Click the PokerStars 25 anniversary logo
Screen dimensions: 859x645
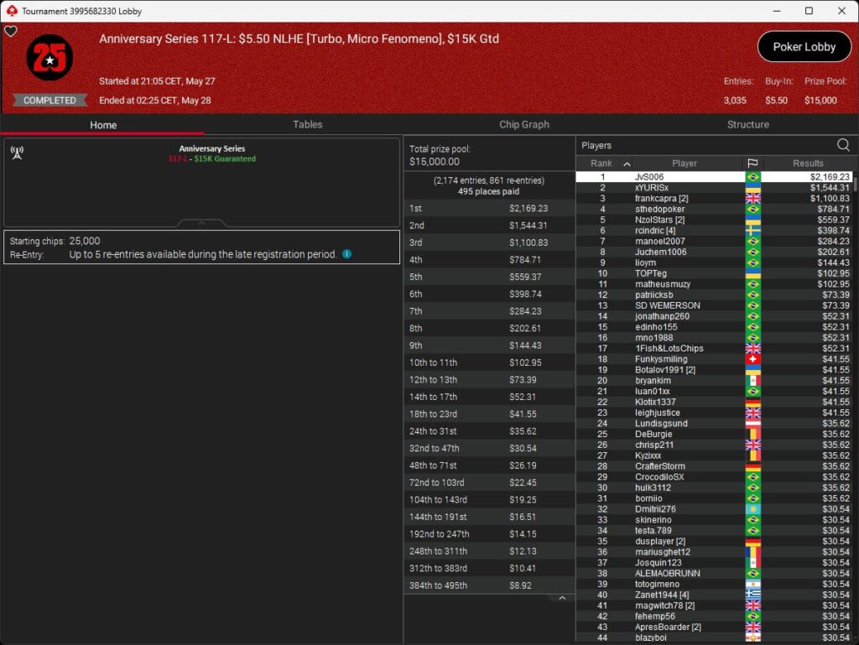click(x=49, y=57)
